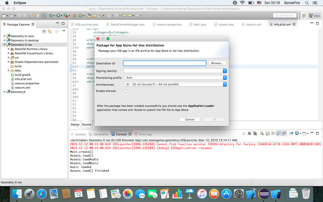Select build.gradle in Package Explorer
323x202 pixels.
coord(22,75)
